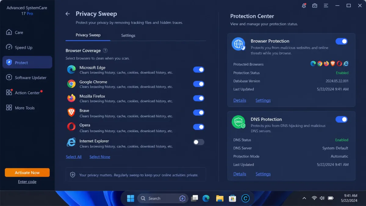The height and width of the screenshot is (206, 366).
Task: Click the Brave lion icon in Browser Coverage
Action: [x=71, y=113]
